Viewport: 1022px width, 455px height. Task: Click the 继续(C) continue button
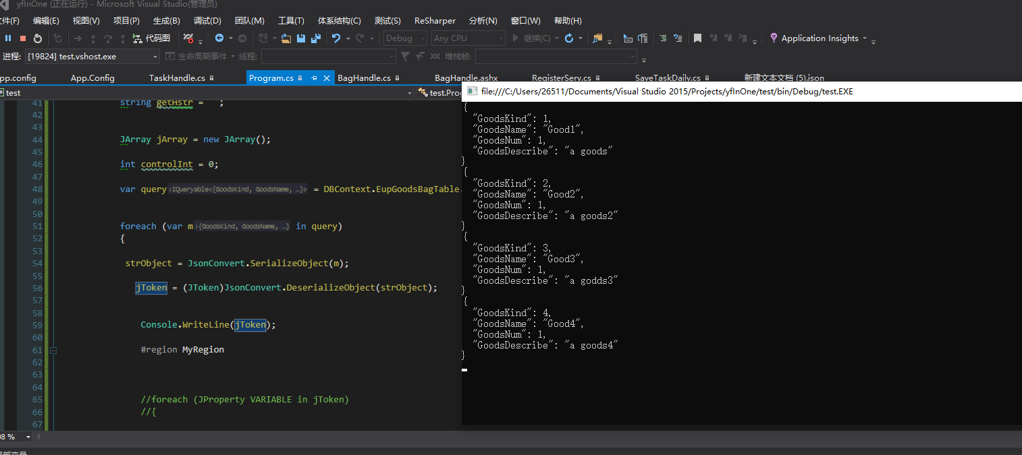tap(532, 38)
